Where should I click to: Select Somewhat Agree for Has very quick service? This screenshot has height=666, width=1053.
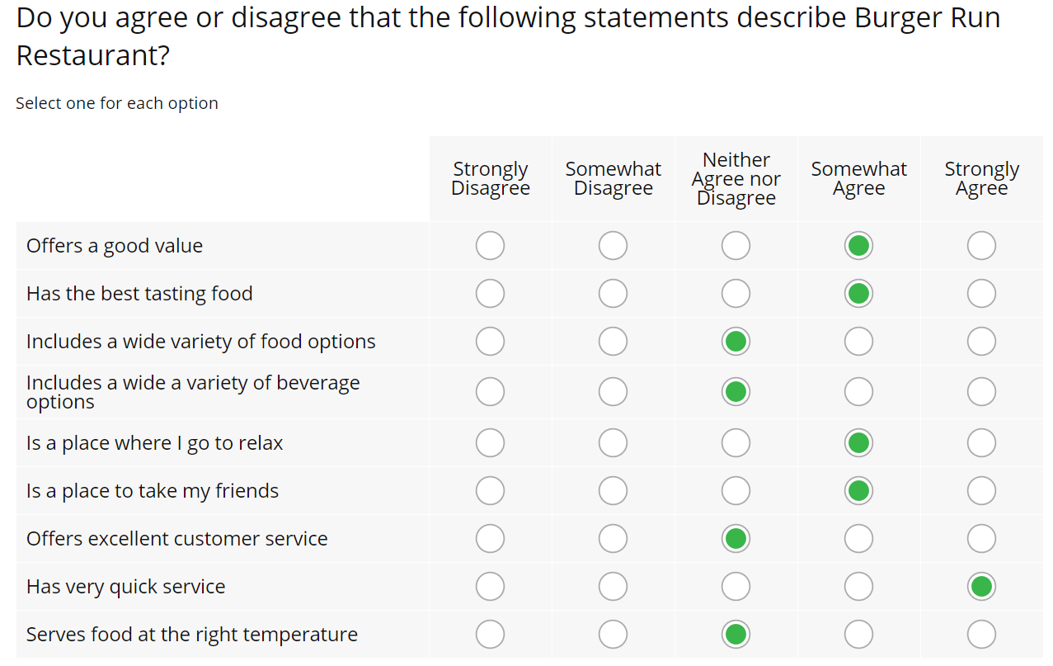pos(858,587)
